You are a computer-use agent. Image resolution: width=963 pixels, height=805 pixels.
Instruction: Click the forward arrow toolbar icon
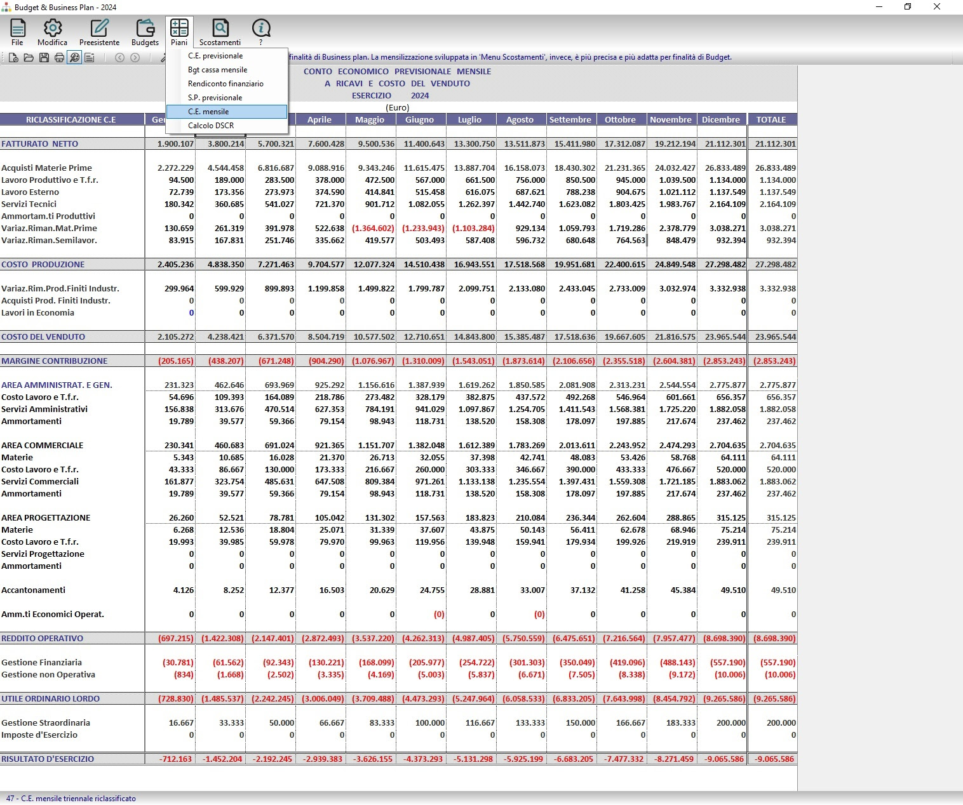tap(135, 58)
